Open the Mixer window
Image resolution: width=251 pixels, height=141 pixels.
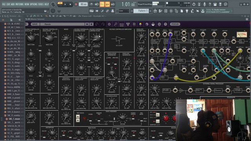click(x=171, y=11)
